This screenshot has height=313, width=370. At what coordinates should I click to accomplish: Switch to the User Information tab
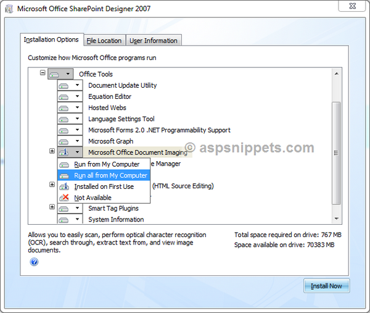pyautogui.click(x=153, y=41)
